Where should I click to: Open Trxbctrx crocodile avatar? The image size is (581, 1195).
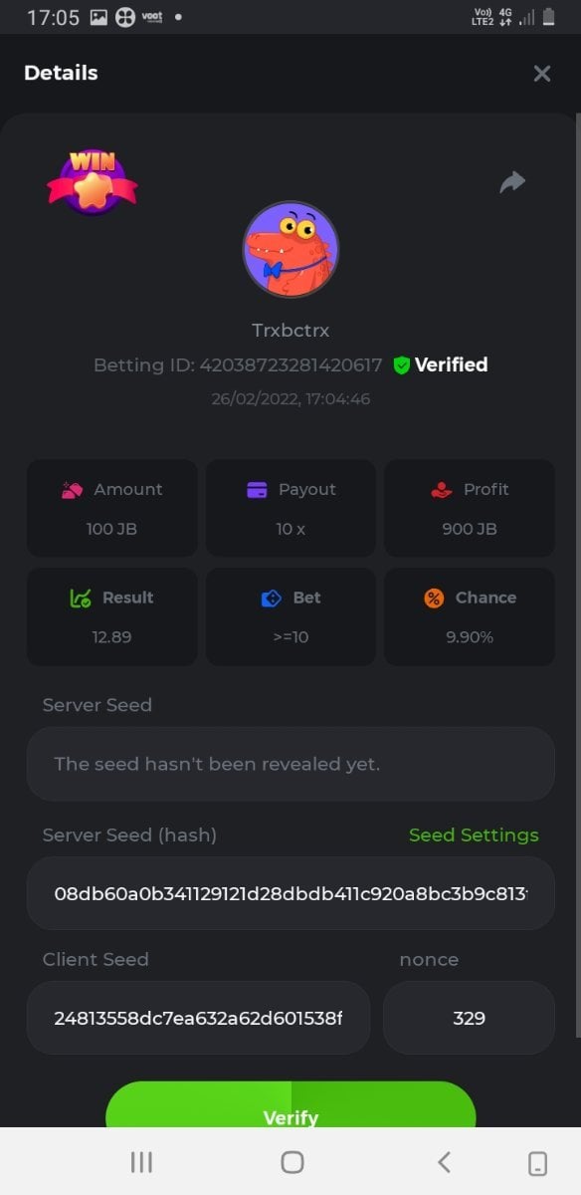click(290, 249)
